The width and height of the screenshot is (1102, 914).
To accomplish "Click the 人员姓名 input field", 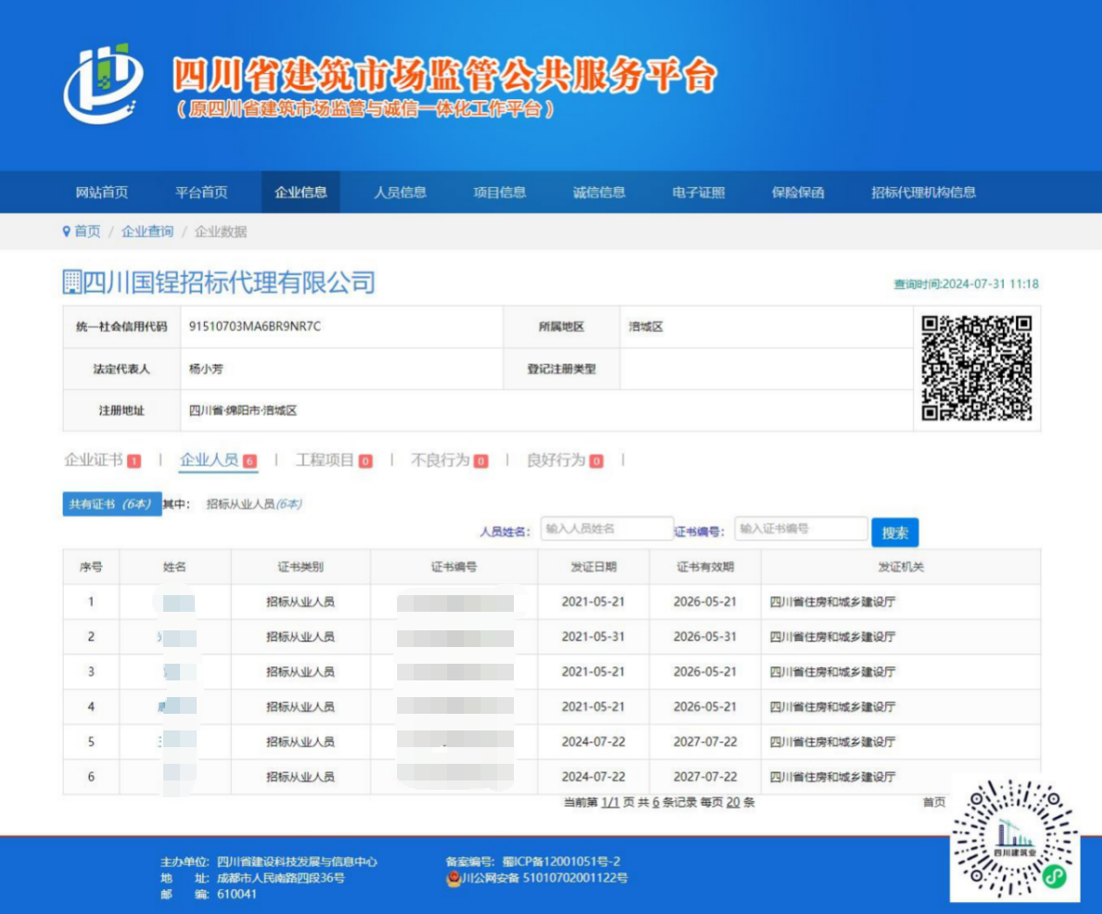I will (x=607, y=529).
